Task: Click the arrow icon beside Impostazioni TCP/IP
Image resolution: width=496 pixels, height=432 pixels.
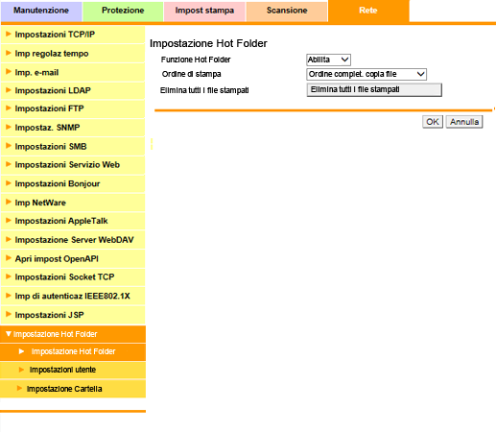Action: (9, 34)
